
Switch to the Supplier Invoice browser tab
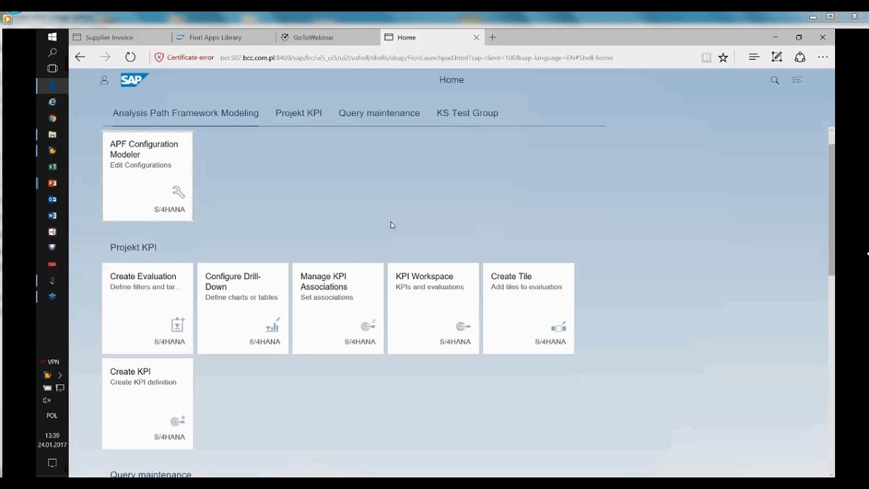click(120, 37)
